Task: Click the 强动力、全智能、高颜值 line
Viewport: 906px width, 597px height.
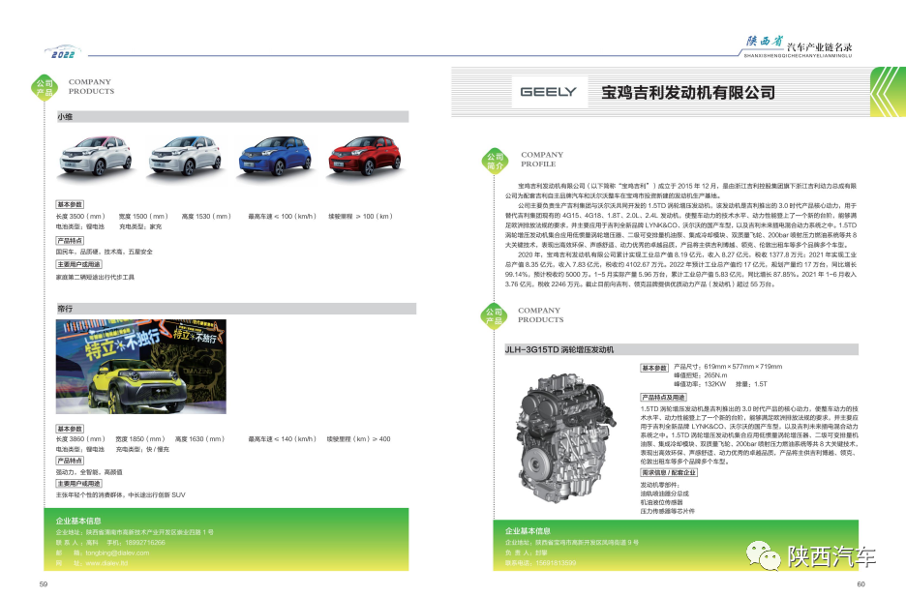Action: pyautogui.click(x=89, y=472)
